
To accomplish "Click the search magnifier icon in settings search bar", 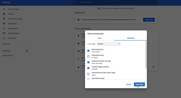I will [x=77, y=2].
